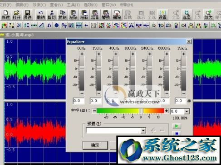Open the 选项(O) menu

[x=91, y=5]
